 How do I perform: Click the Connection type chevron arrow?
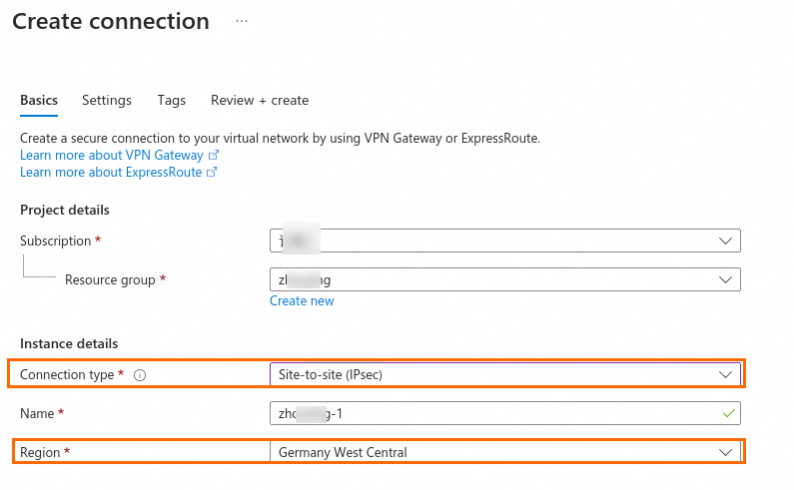pyautogui.click(x=726, y=374)
